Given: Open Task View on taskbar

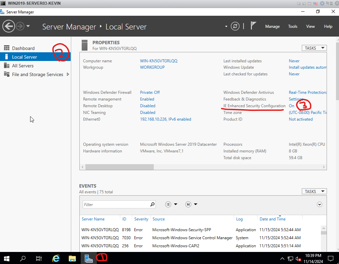Looking at the screenshot, I should [39, 258].
